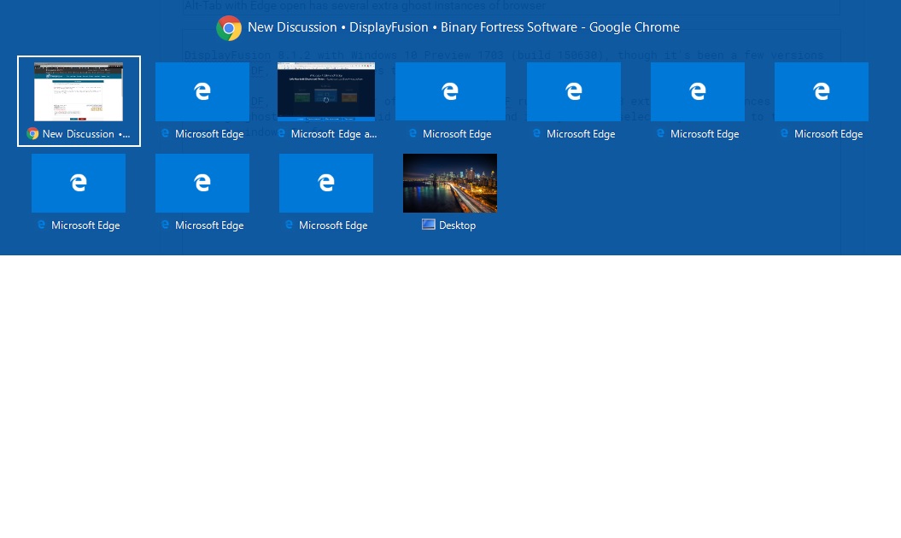Open the "Microsoft Edge a..." window preview thumbnail
Image resolution: width=901 pixels, height=538 pixels.
tap(326, 91)
